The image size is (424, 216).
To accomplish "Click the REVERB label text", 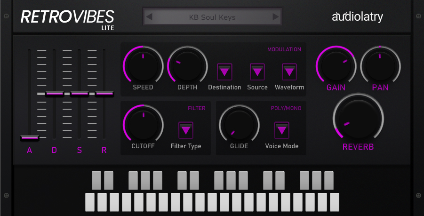I will [358, 147].
